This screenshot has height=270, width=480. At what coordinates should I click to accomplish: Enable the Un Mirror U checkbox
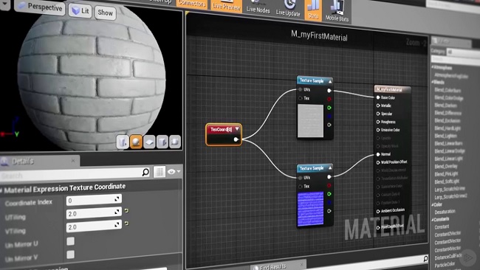pyautogui.click(x=70, y=241)
